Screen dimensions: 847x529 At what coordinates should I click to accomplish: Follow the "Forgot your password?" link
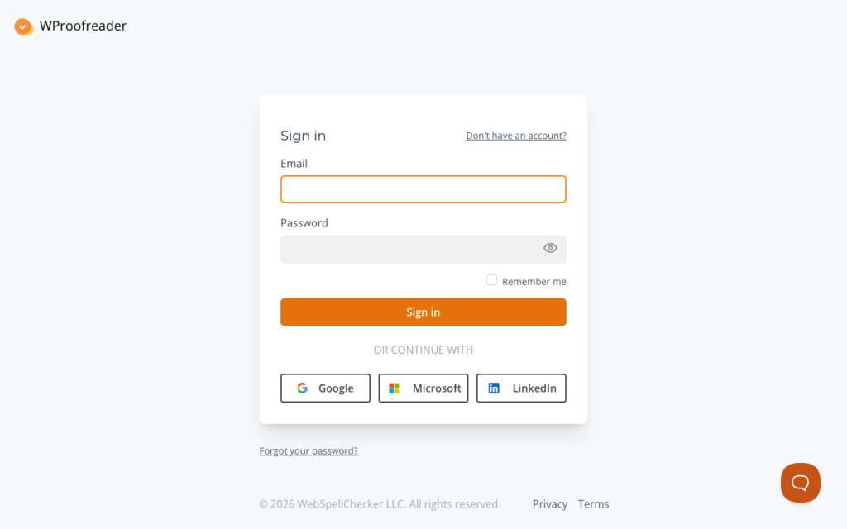tap(309, 451)
